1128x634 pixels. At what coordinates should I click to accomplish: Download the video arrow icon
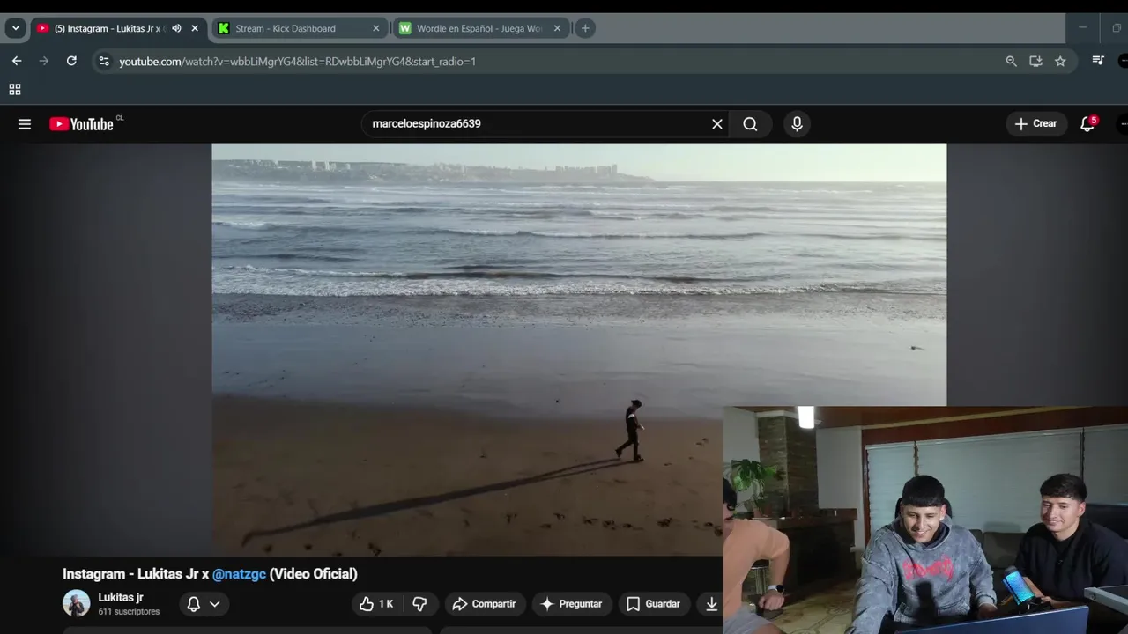711,604
